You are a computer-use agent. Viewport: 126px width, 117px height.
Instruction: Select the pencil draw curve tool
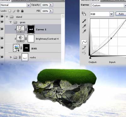click(x=84, y=48)
